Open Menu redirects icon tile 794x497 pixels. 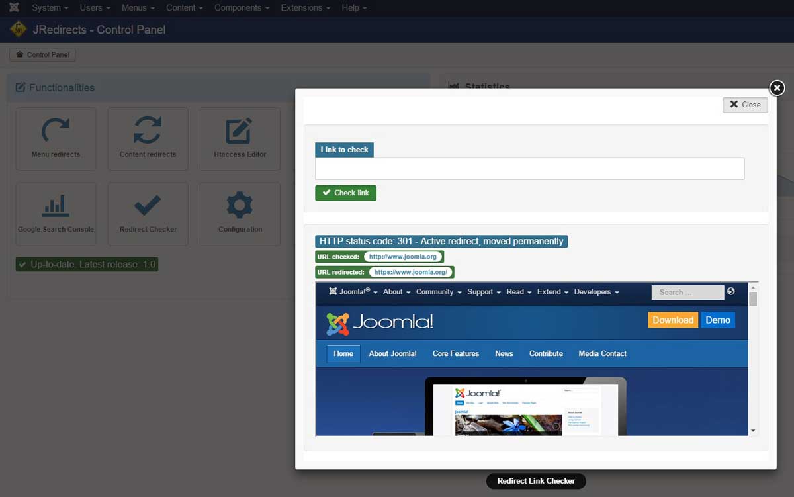pos(56,139)
